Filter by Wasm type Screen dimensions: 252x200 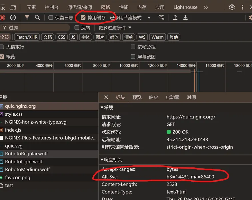point(157,37)
